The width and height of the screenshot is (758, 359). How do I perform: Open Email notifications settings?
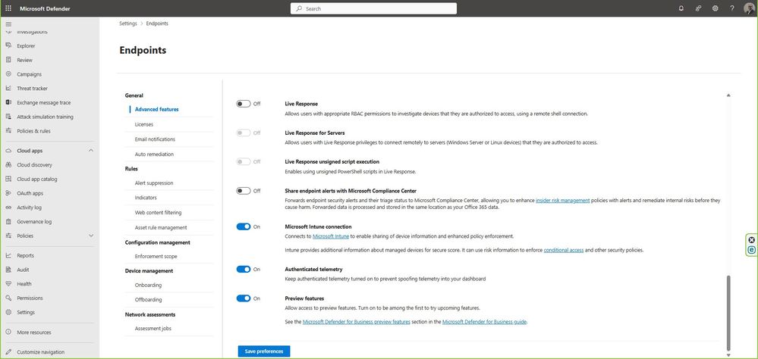tap(155, 139)
